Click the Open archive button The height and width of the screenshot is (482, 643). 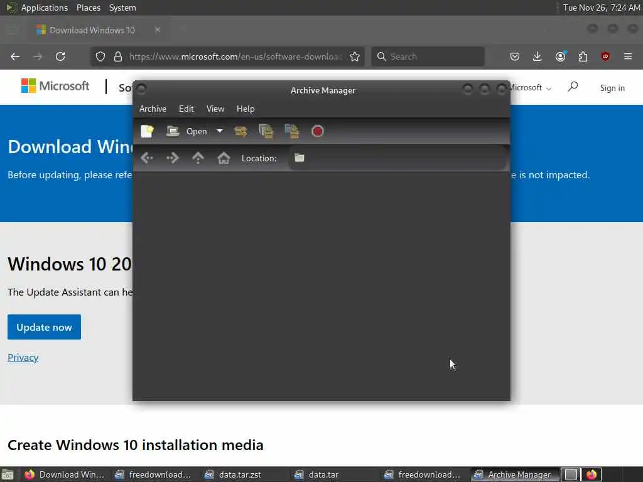186,131
